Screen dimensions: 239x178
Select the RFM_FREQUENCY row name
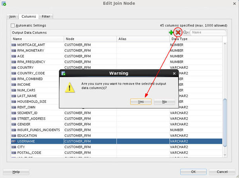pos(31,62)
